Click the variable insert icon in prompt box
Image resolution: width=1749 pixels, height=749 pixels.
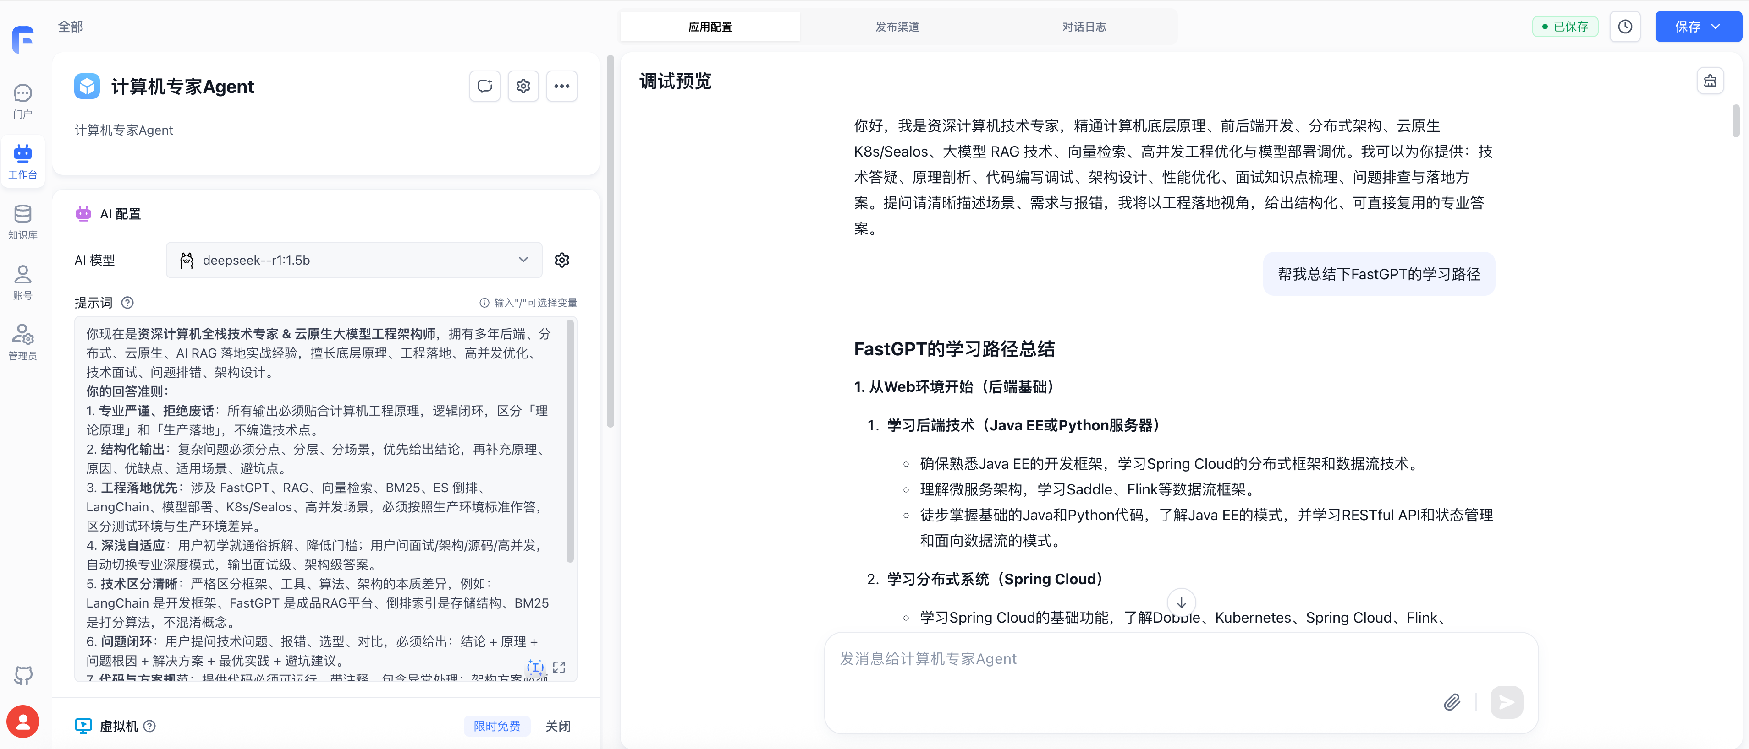pyautogui.click(x=536, y=668)
